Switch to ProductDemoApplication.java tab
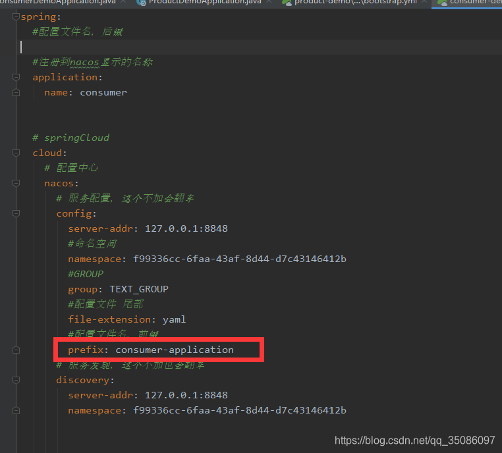Screen dimensions: 502x453 coord(205,3)
